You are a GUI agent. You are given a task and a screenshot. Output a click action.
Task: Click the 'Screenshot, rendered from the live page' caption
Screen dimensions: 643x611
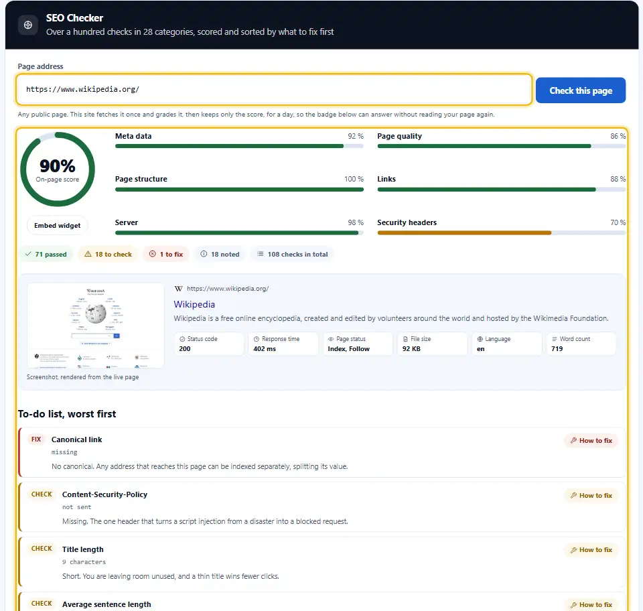pos(83,377)
